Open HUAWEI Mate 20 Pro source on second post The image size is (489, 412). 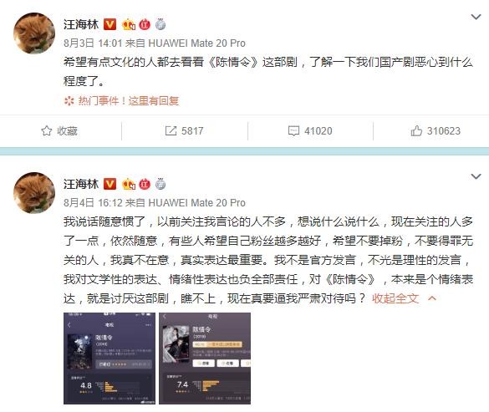click(x=196, y=203)
